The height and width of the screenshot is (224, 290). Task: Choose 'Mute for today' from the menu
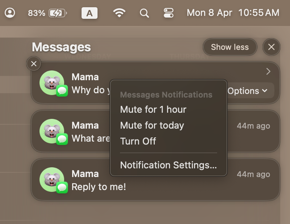152,125
